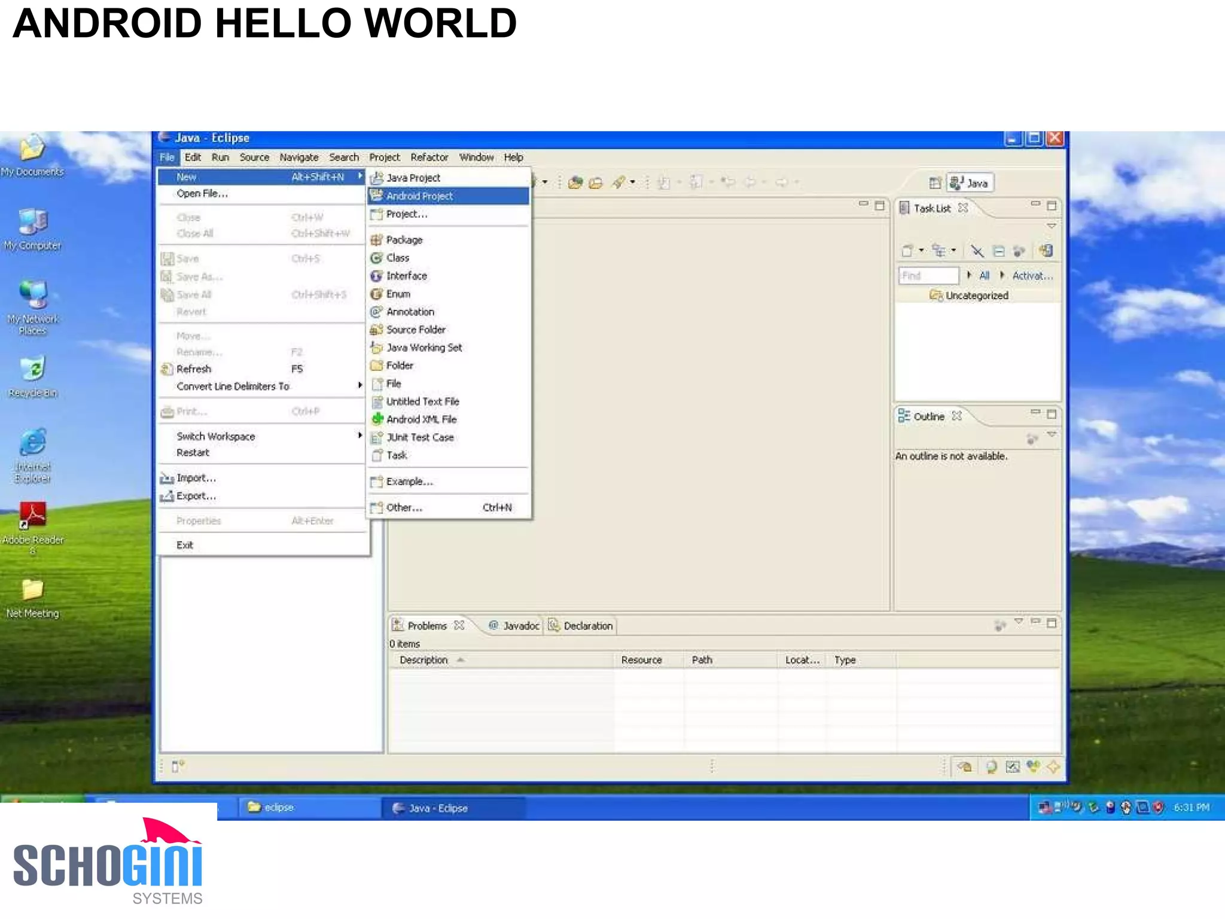This screenshot has width=1225, height=919.
Task: Select Enum in New submenu
Action: 448,294
